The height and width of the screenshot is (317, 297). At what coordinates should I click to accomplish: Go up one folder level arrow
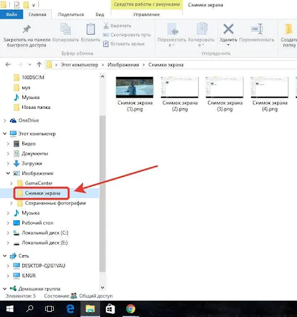39,64
